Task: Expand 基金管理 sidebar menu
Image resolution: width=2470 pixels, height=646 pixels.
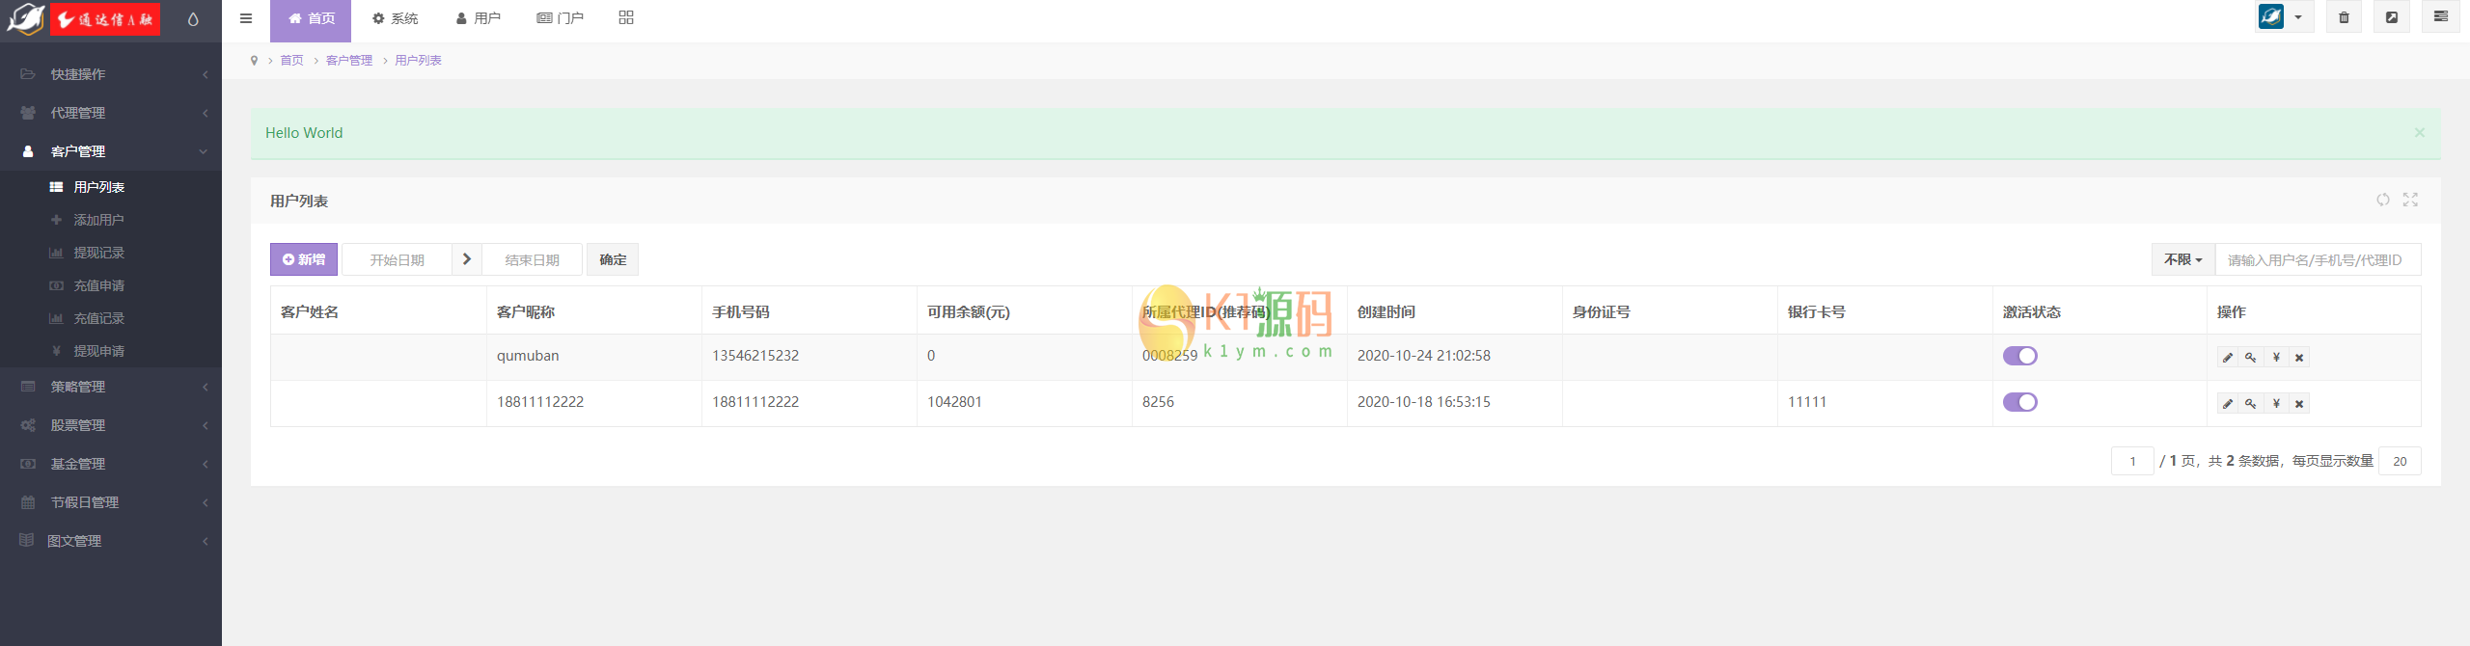Action: point(111,464)
